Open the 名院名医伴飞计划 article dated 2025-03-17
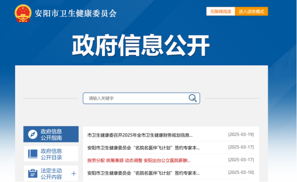Screen dimensions: 297x182 tap(143, 148)
